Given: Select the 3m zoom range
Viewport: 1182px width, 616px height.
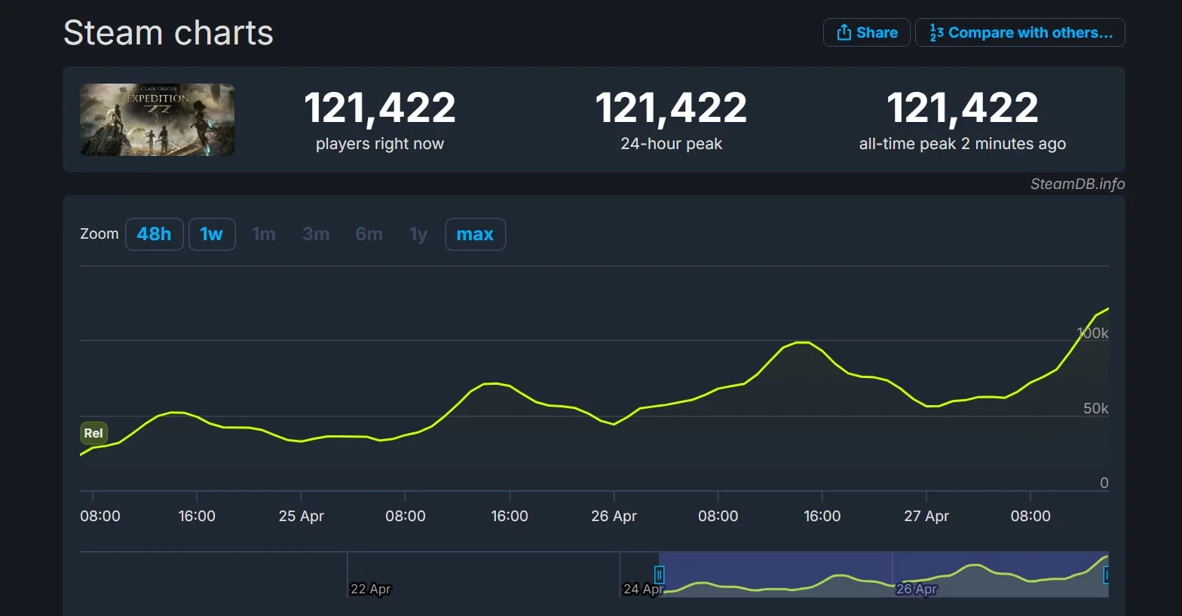Looking at the screenshot, I should point(316,234).
